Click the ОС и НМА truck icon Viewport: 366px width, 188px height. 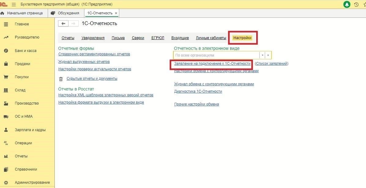6,117
